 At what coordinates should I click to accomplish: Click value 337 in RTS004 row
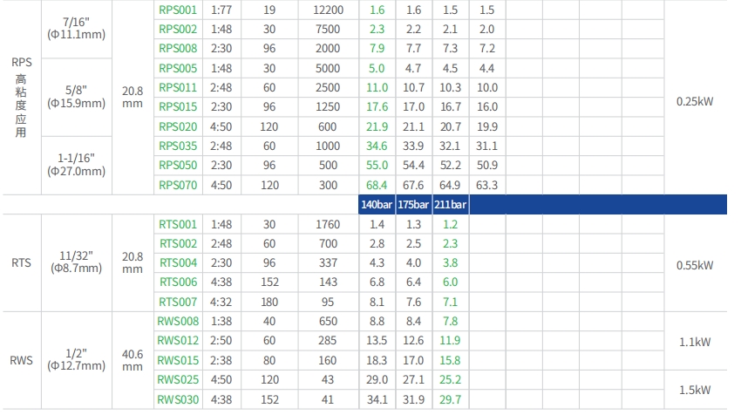click(x=328, y=262)
